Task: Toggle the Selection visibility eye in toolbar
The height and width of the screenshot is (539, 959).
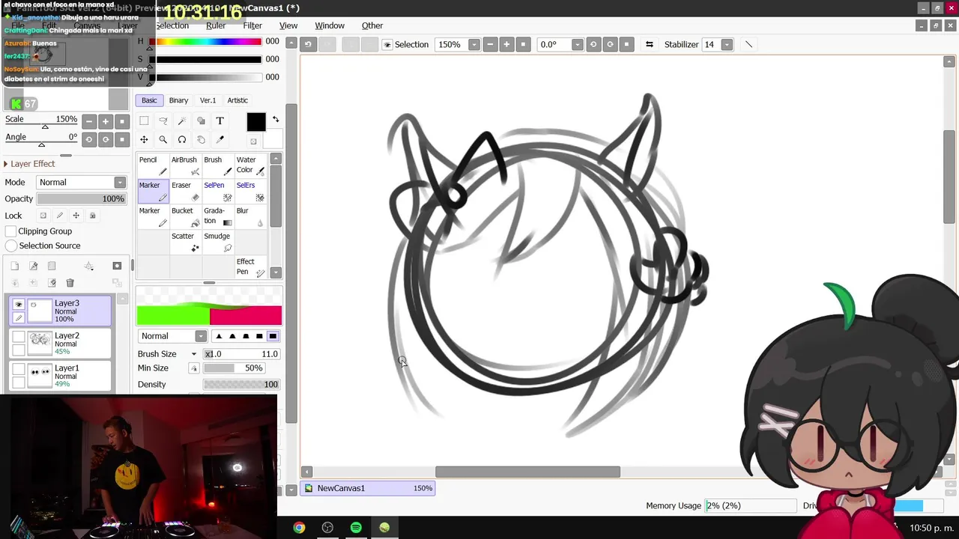Action: pyautogui.click(x=387, y=45)
